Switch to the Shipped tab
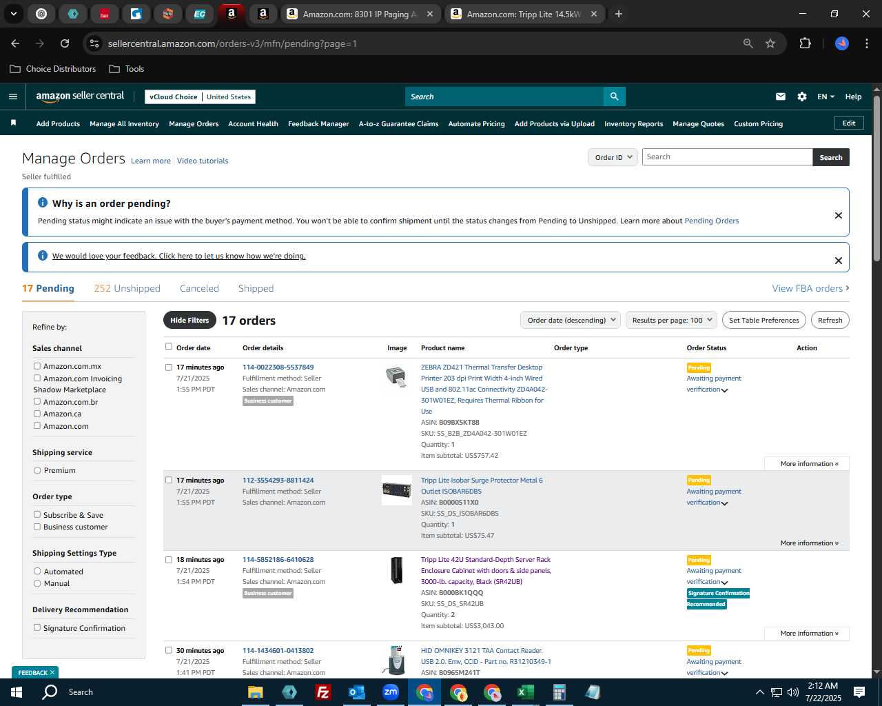This screenshot has height=706, width=882. point(256,288)
